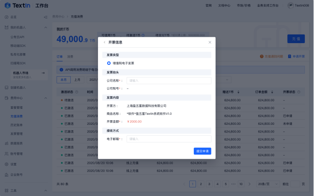Switch to the 消费 tab
This screenshot has width=314, height=196.
coord(70,57)
